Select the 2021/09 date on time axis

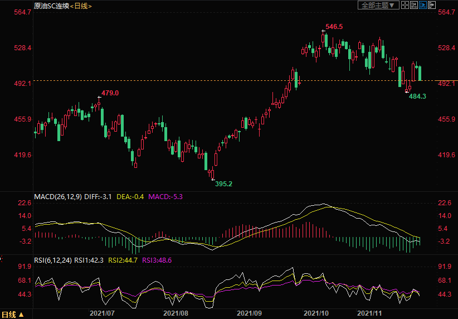pyautogui.click(x=249, y=314)
